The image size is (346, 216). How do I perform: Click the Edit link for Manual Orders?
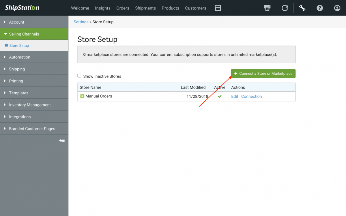(235, 96)
